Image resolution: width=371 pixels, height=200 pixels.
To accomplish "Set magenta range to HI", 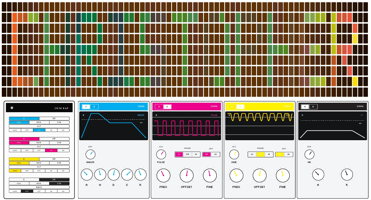I will click(x=196, y=155).
